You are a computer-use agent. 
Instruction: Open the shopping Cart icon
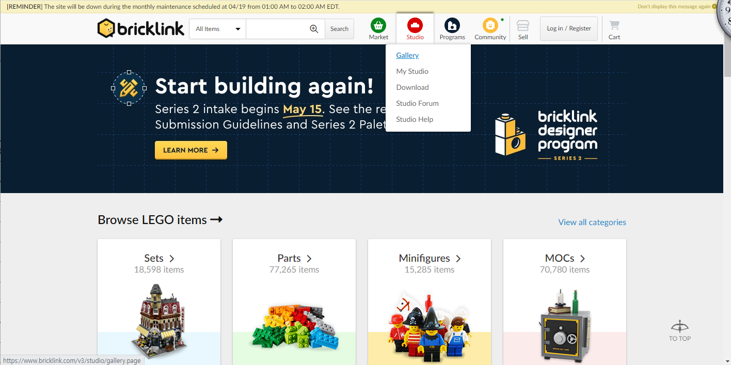[614, 25]
